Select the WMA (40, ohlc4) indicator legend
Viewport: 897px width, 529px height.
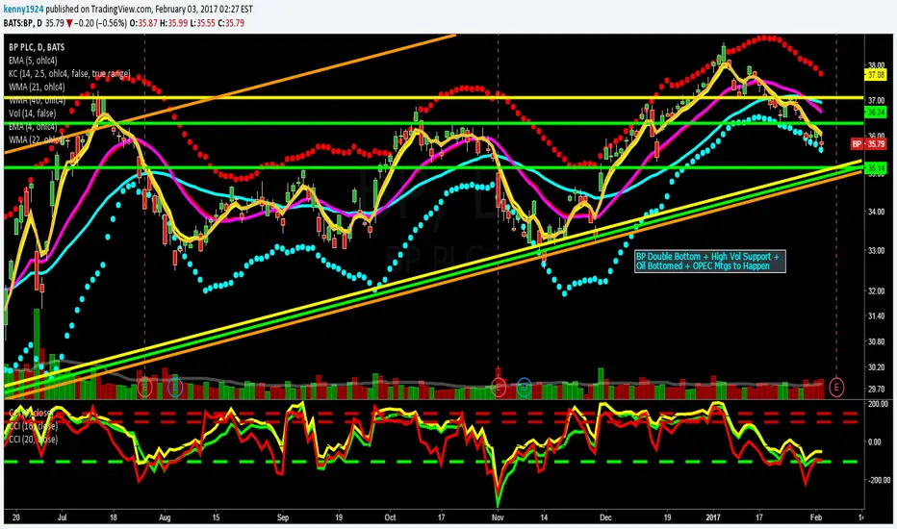[37, 100]
